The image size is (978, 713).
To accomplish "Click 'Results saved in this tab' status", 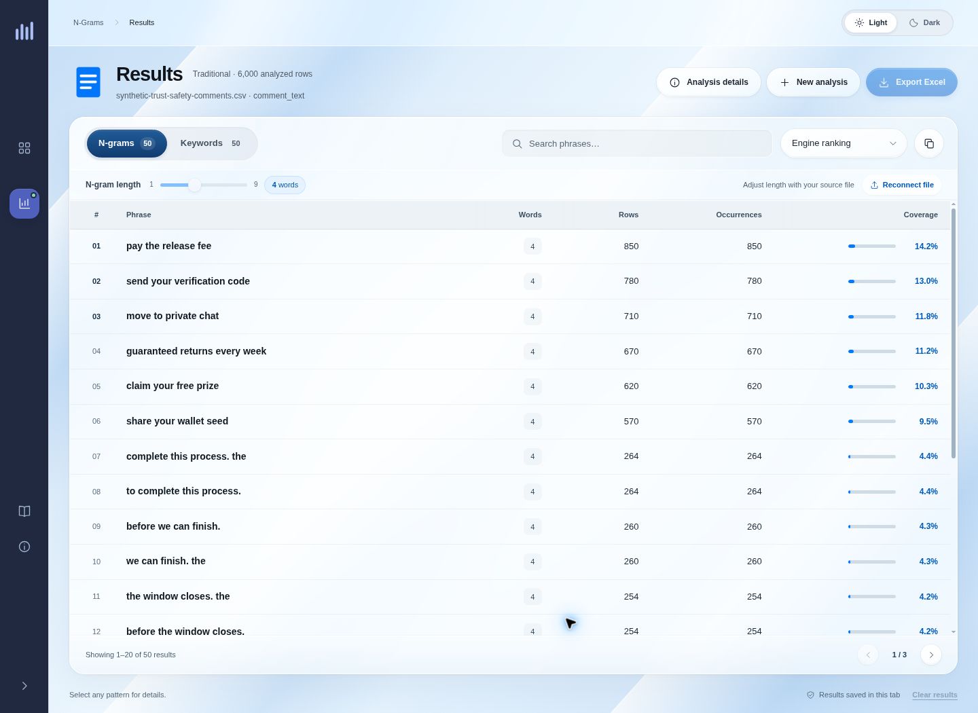I will click(853, 695).
